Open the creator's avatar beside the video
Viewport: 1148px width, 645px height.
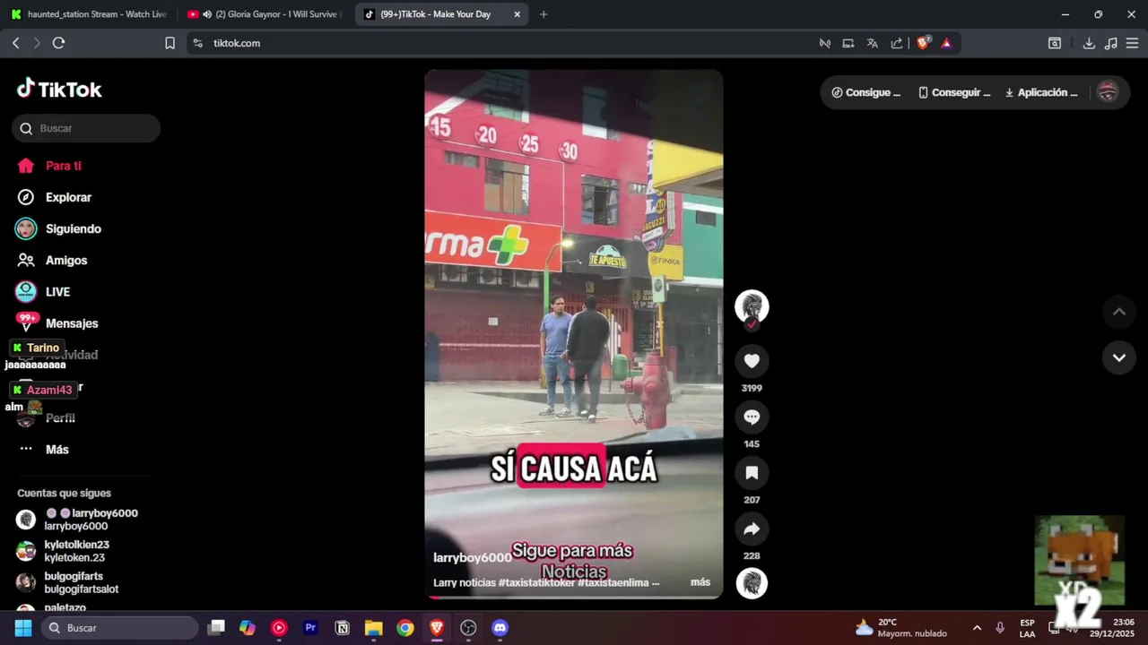coord(752,306)
